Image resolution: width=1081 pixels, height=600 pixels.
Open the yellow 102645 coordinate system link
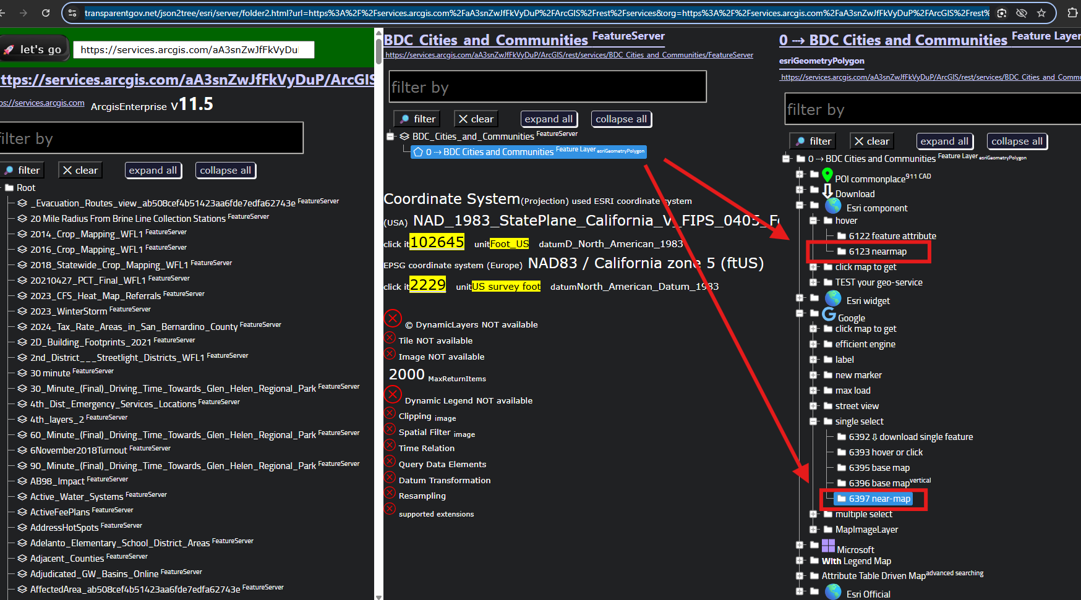437,242
